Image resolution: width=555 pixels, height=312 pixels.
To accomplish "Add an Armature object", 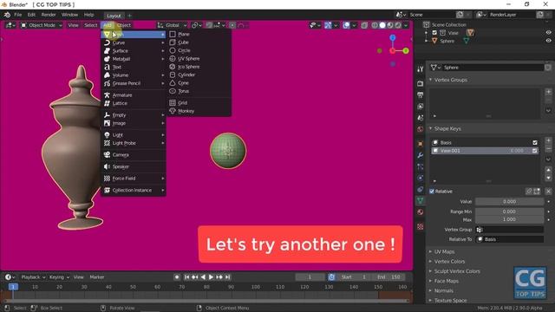I will click(134, 95).
